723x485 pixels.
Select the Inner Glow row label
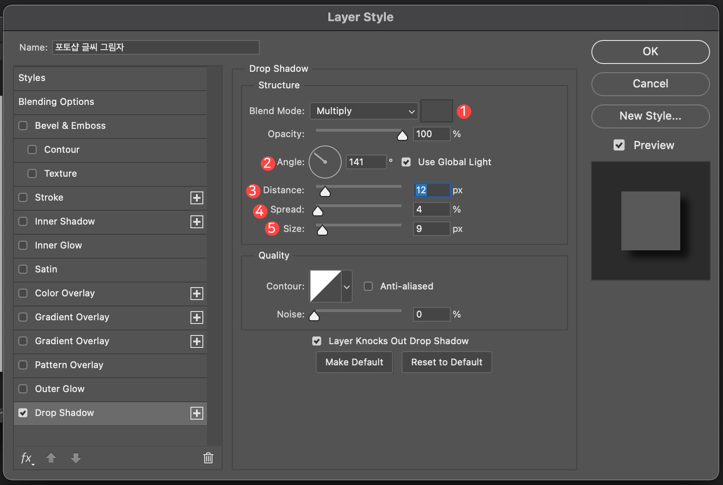58,245
